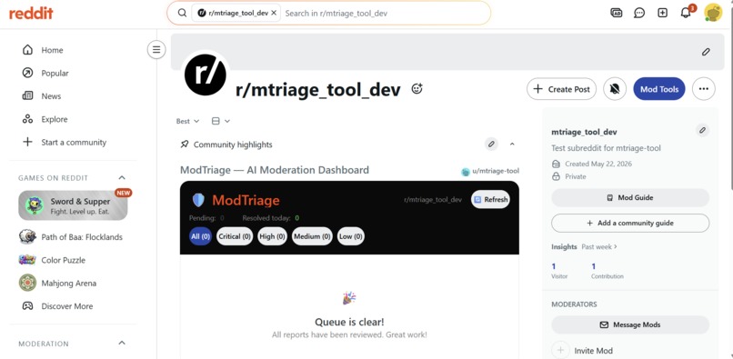Viewport: 733px width, 359px height.
Task: Click the pin icon beside Community highlights
Action: 185,145
